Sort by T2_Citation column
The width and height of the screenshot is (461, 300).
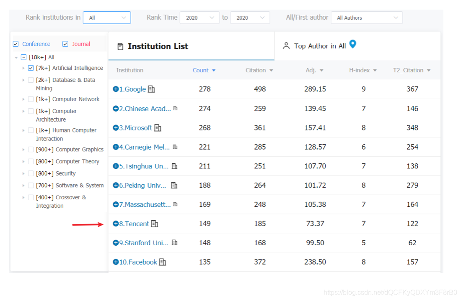(x=412, y=70)
